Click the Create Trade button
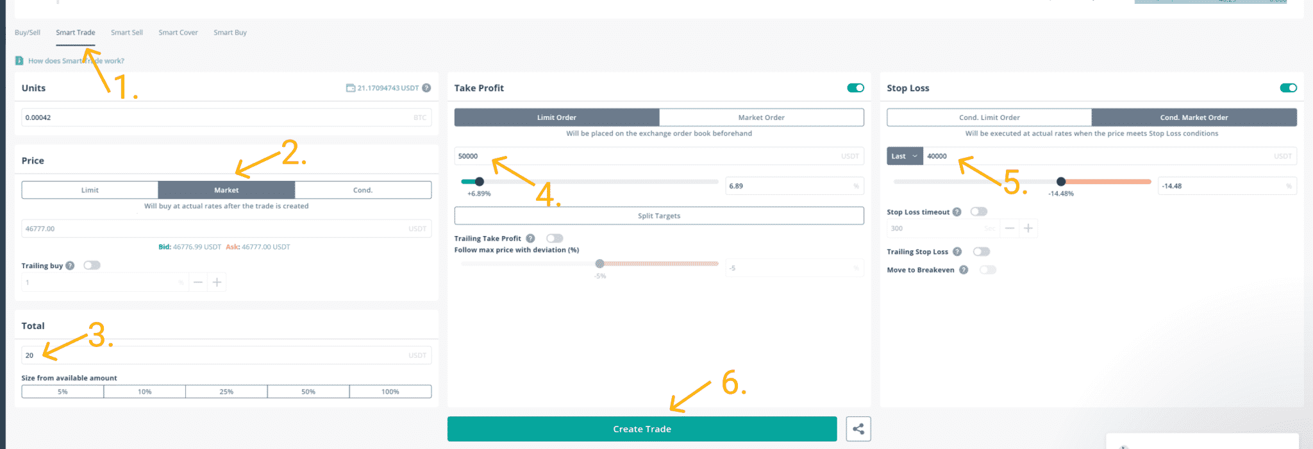This screenshot has width=1313, height=449. pyautogui.click(x=642, y=429)
